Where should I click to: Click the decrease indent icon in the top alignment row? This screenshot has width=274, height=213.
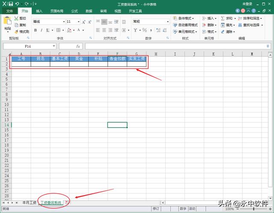(x=116, y=22)
